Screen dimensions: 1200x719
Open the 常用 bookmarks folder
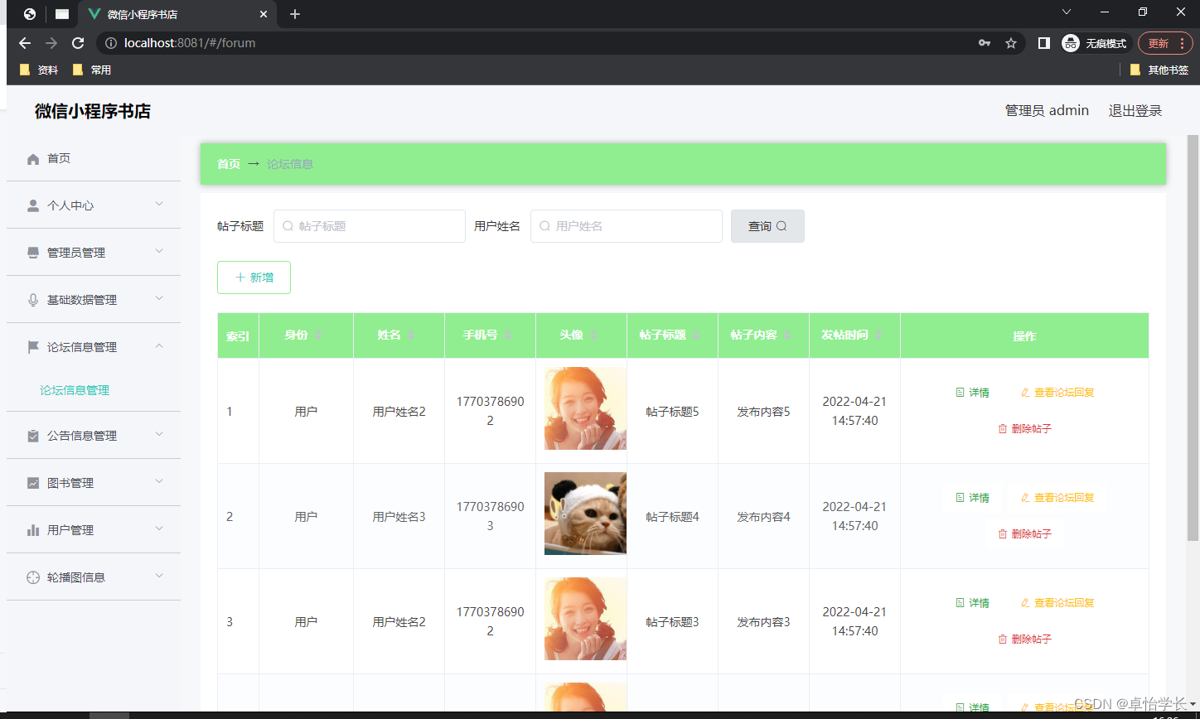click(x=92, y=70)
